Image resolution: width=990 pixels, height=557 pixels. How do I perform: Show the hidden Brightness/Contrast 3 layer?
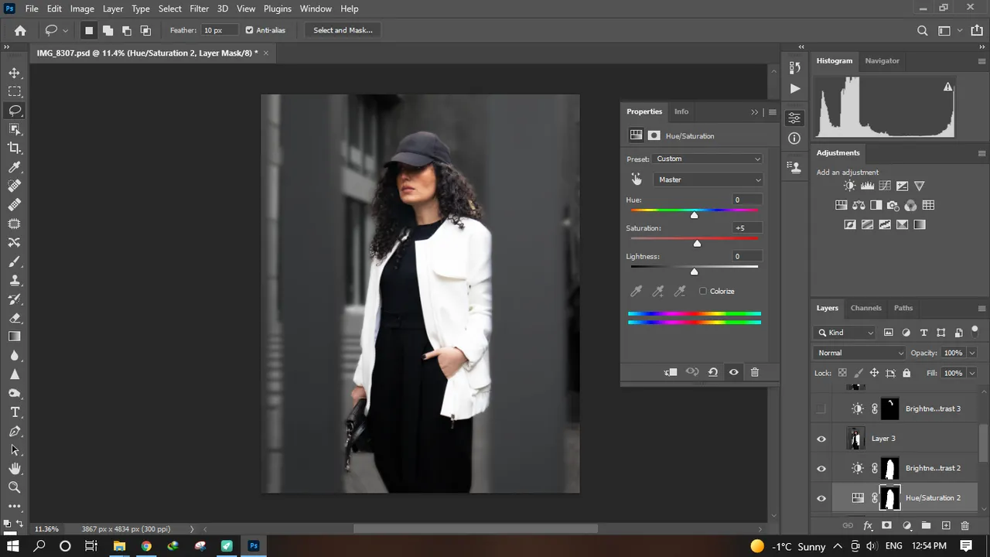click(x=821, y=408)
